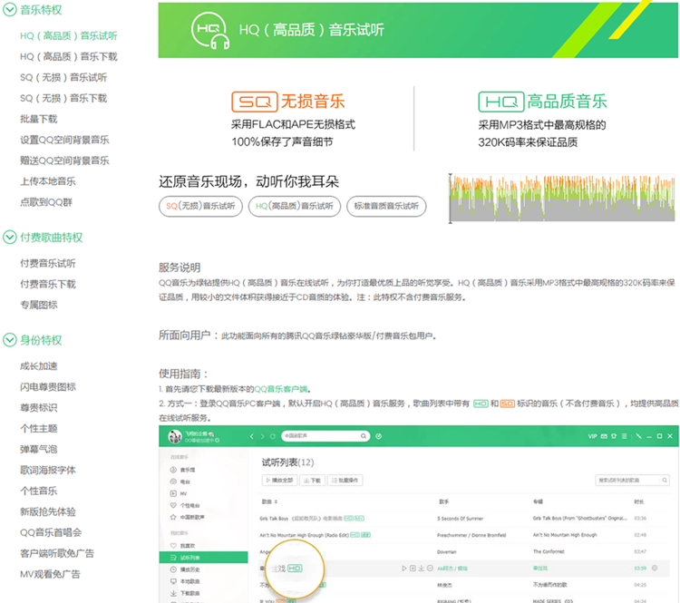
Task: Select 本地歌曲 in client sidebar
Action: click(185, 581)
